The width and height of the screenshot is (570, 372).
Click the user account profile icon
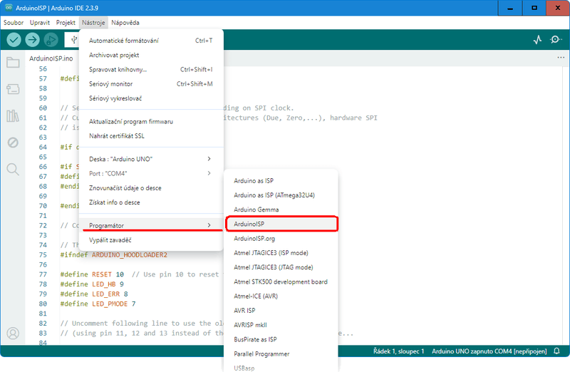pos(13,333)
